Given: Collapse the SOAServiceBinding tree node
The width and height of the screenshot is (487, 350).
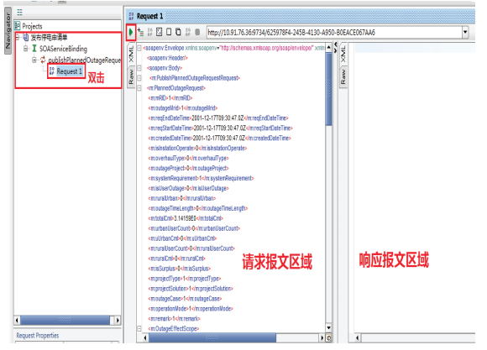Looking at the screenshot, I should pos(26,49).
